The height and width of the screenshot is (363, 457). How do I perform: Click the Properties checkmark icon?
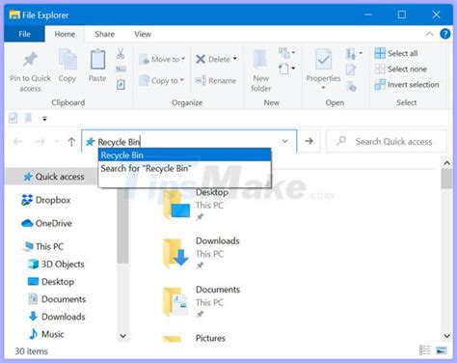tap(323, 59)
